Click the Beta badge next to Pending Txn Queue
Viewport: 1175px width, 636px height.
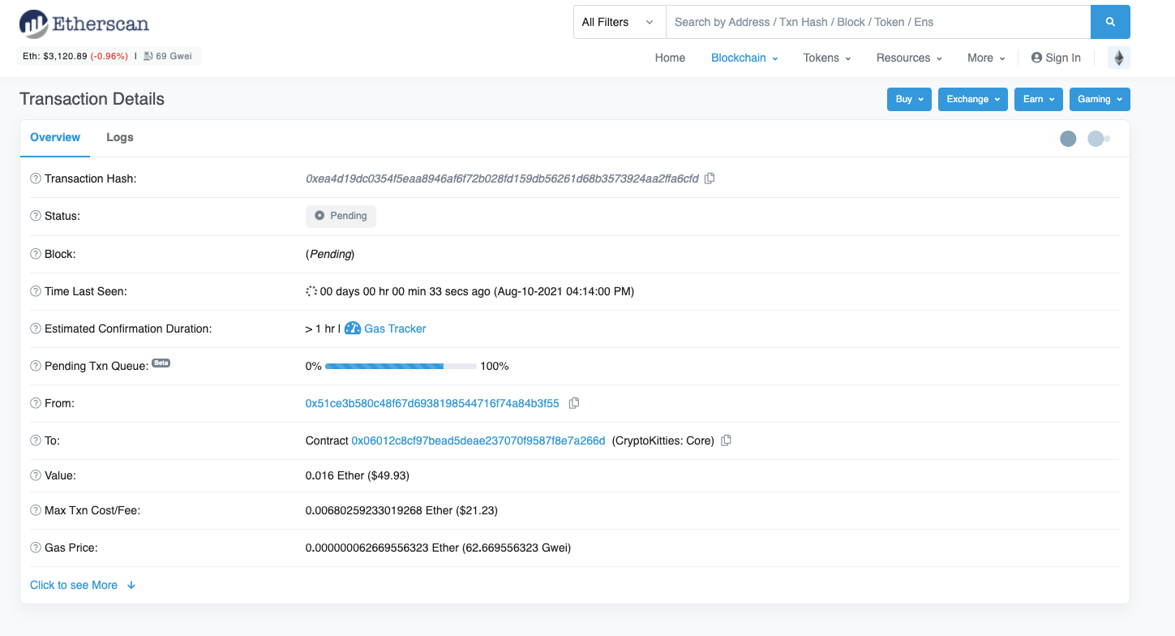click(161, 363)
